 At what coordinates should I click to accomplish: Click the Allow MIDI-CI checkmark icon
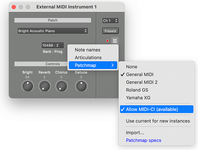point(122,109)
